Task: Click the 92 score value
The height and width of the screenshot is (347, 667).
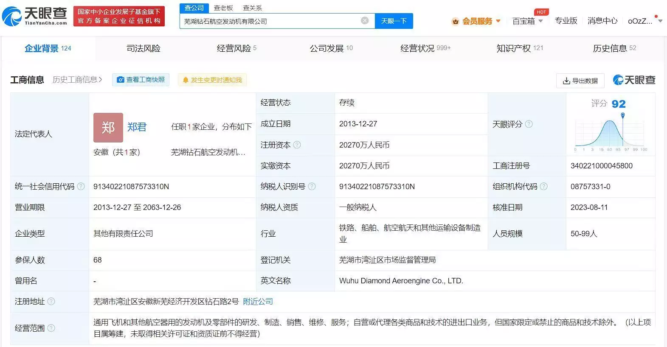Action: 619,104
